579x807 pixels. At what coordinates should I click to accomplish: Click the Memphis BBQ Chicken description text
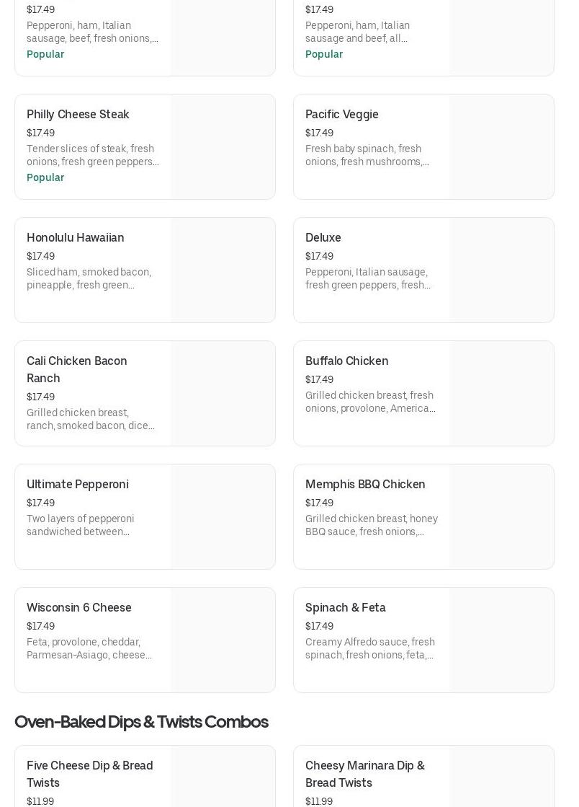click(x=371, y=525)
